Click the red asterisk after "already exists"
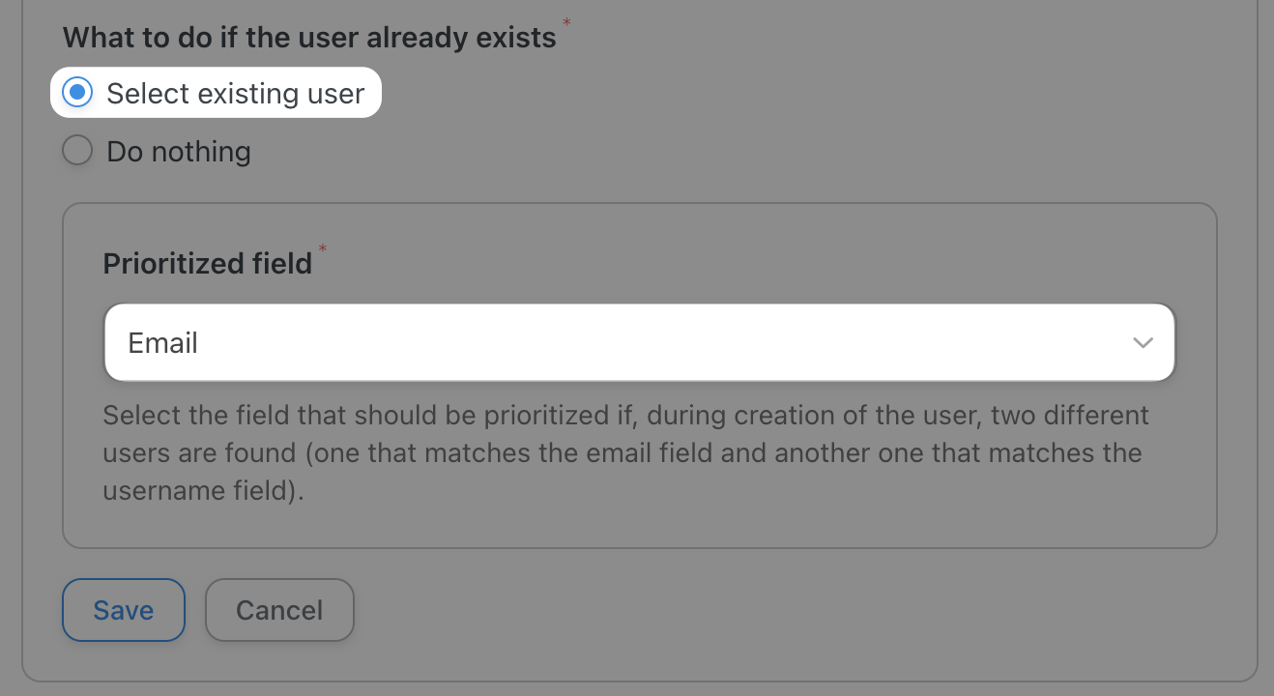The height and width of the screenshot is (696, 1274). pyautogui.click(x=566, y=22)
